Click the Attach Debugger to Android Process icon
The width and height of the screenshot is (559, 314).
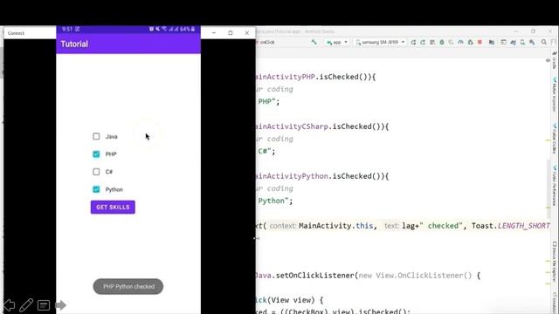tap(470, 43)
